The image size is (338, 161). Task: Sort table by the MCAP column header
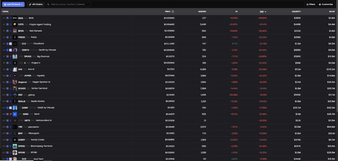click(332, 12)
